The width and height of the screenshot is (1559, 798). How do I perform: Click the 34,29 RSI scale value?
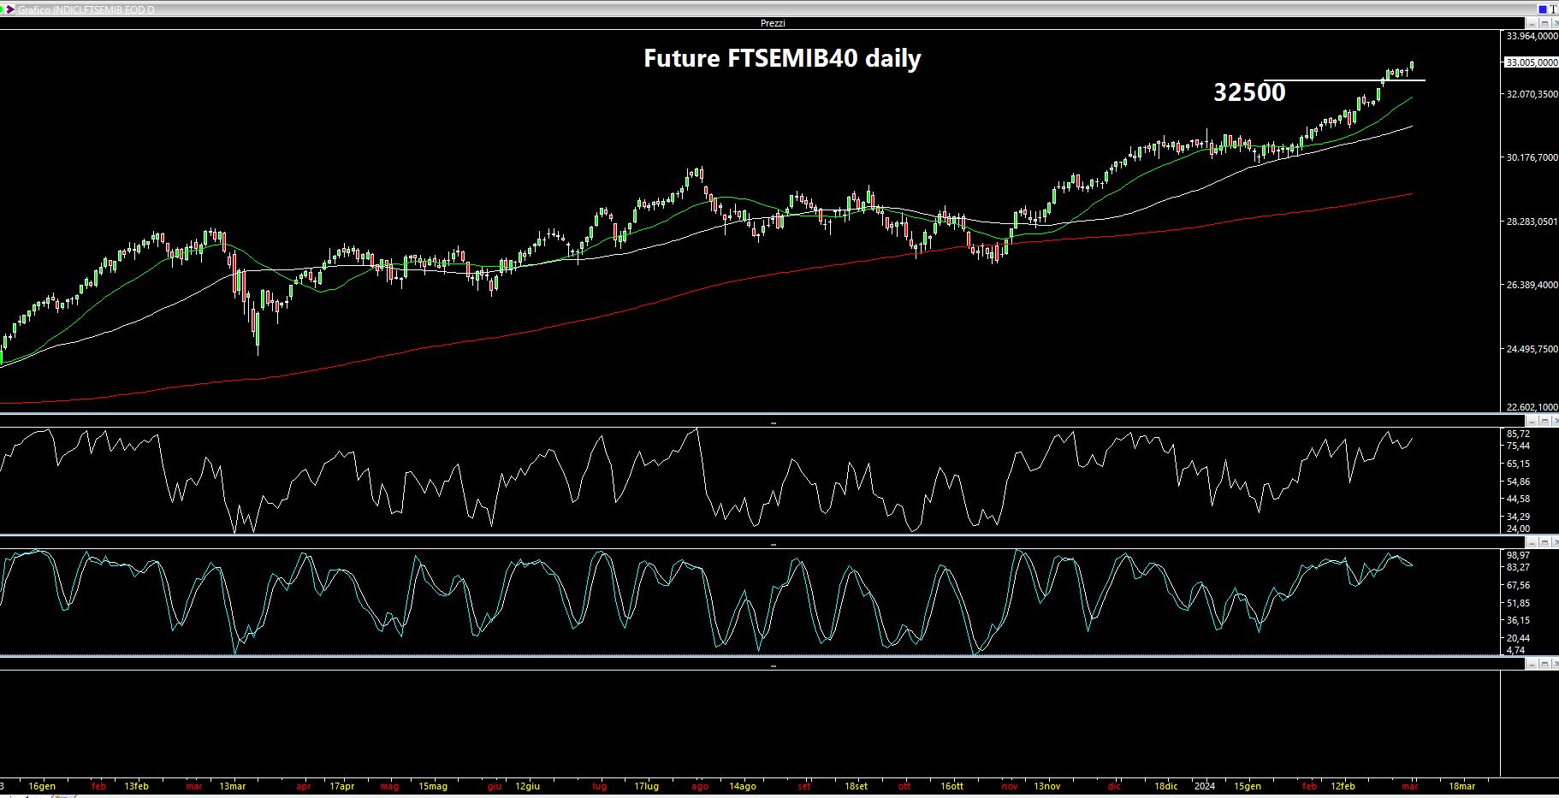1518,517
